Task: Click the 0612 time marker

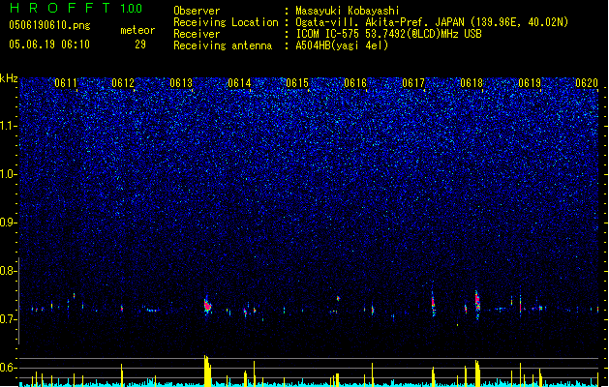Action: [x=123, y=83]
